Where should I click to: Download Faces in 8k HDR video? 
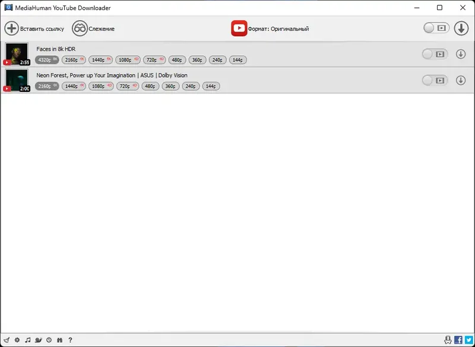coord(461,54)
